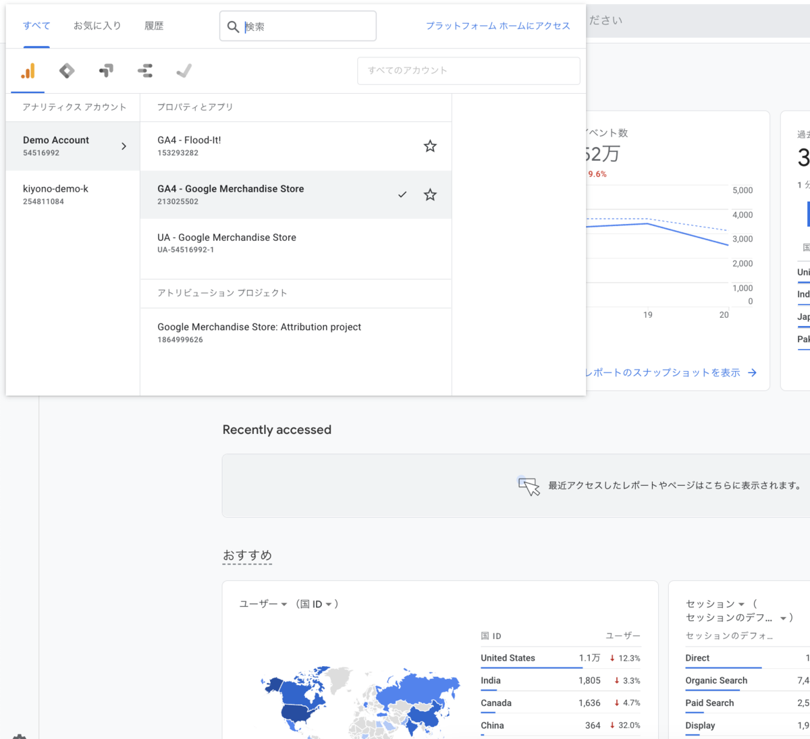Viewport: 810px width, 739px height.
Task: Open the セッションのデフ... dimension dropdown
Action: [x=736, y=618]
